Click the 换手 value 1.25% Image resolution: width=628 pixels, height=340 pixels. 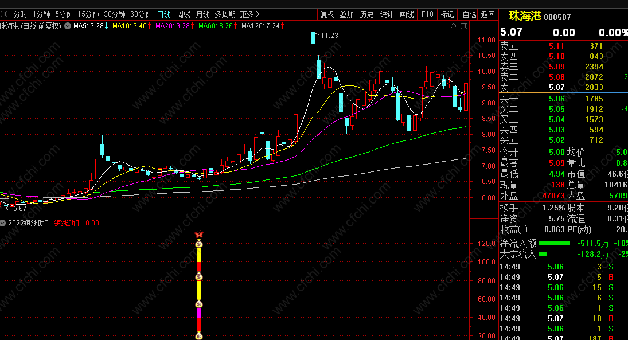tap(553, 208)
